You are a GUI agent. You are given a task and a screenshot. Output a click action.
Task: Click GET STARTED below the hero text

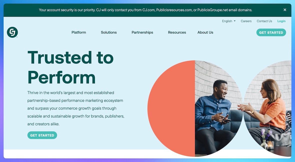click(x=42, y=135)
